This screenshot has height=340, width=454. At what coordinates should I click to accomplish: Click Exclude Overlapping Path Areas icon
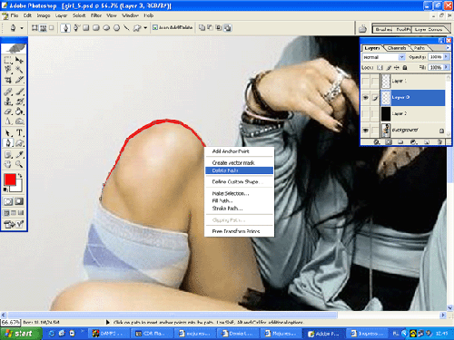228,28
